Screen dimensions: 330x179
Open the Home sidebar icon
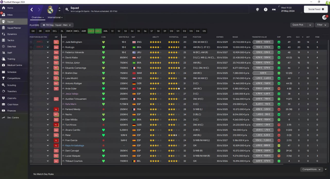click(x=3, y=8)
